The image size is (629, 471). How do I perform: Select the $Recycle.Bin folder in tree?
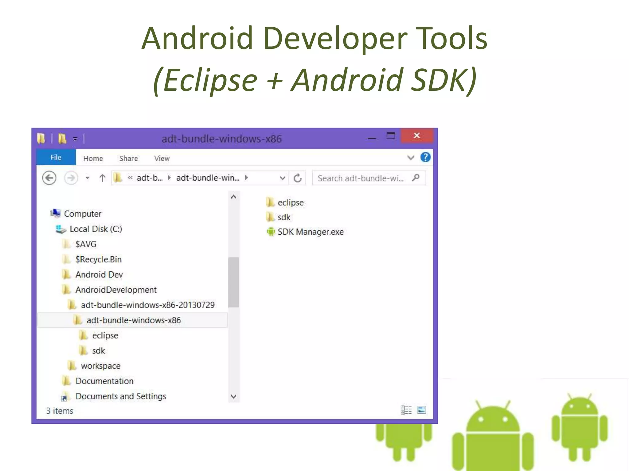(x=92, y=259)
